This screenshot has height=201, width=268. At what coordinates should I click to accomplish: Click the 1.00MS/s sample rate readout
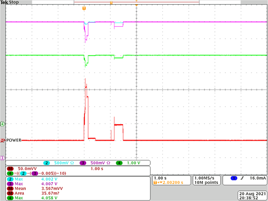[x=204, y=178]
